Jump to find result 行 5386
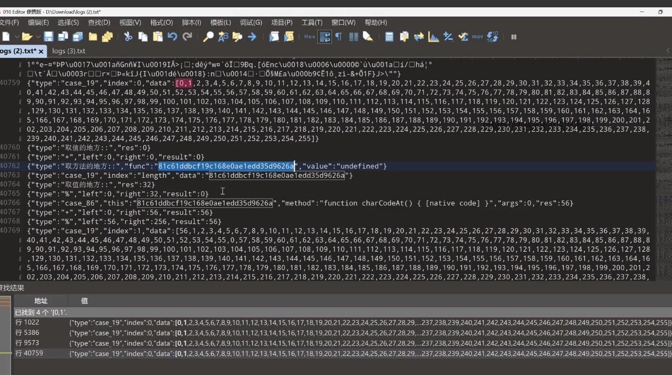Image resolution: width=672 pixels, height=375 pixels. pos(343,333)
